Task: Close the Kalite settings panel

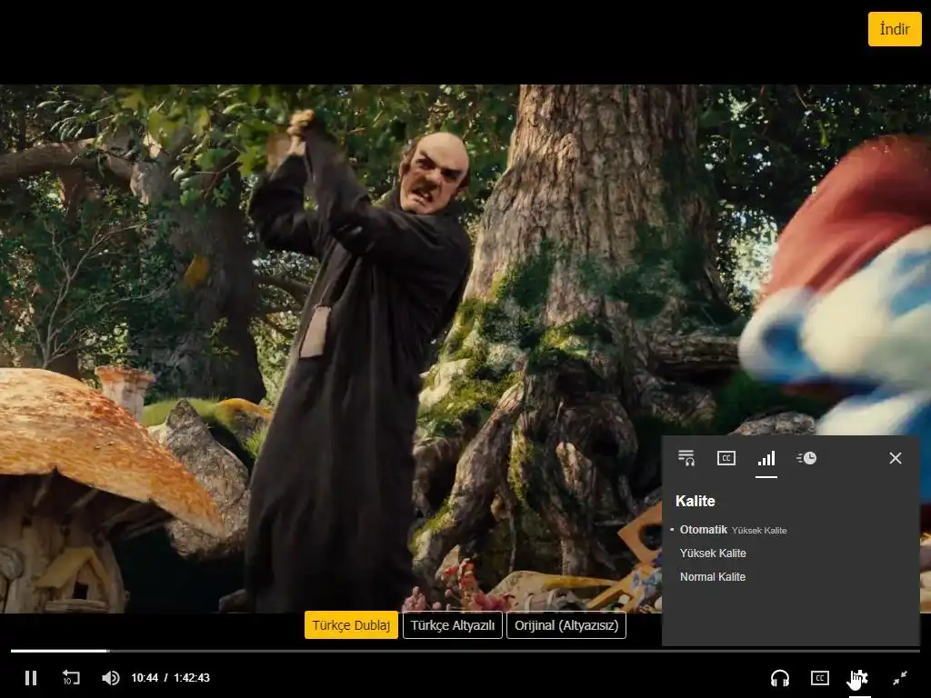Action: click(x=896, y=458)
